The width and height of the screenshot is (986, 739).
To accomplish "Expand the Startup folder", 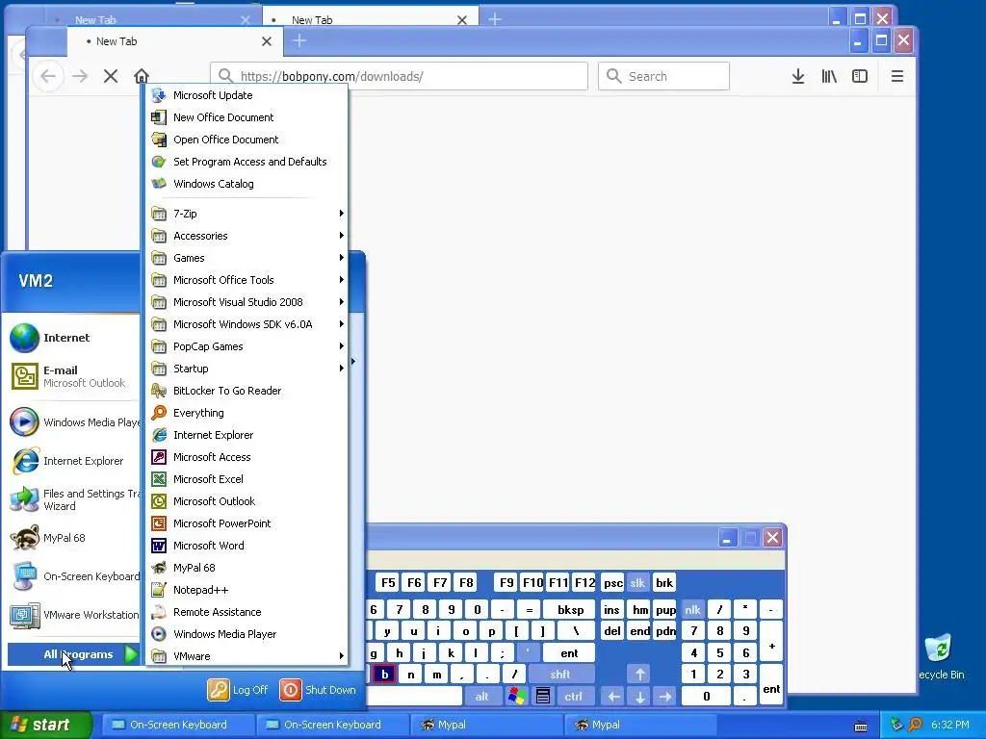I will [246, 369].
